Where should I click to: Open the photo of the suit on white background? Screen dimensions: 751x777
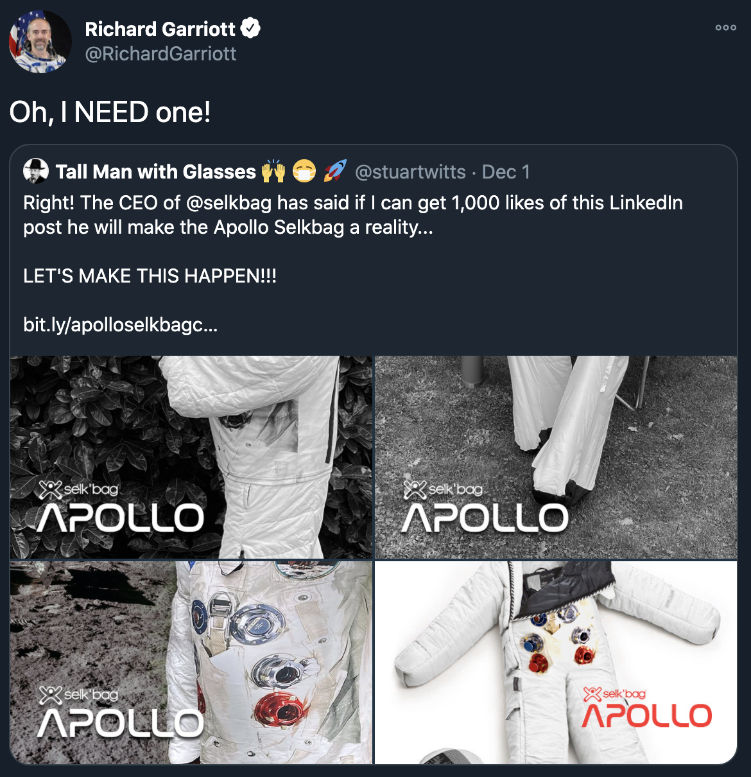coord(556,663)
